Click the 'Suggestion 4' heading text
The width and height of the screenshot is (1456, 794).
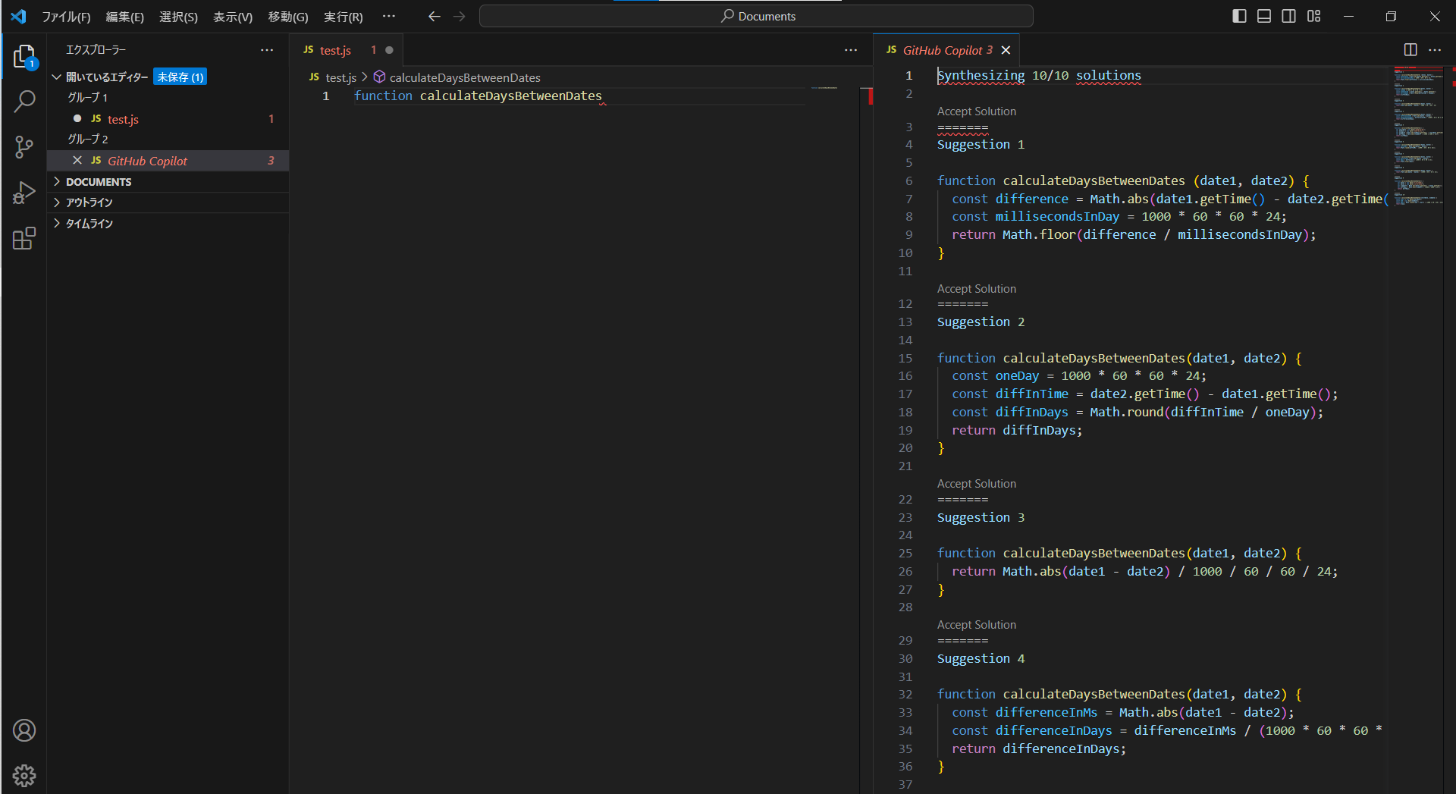click(981, 658)
